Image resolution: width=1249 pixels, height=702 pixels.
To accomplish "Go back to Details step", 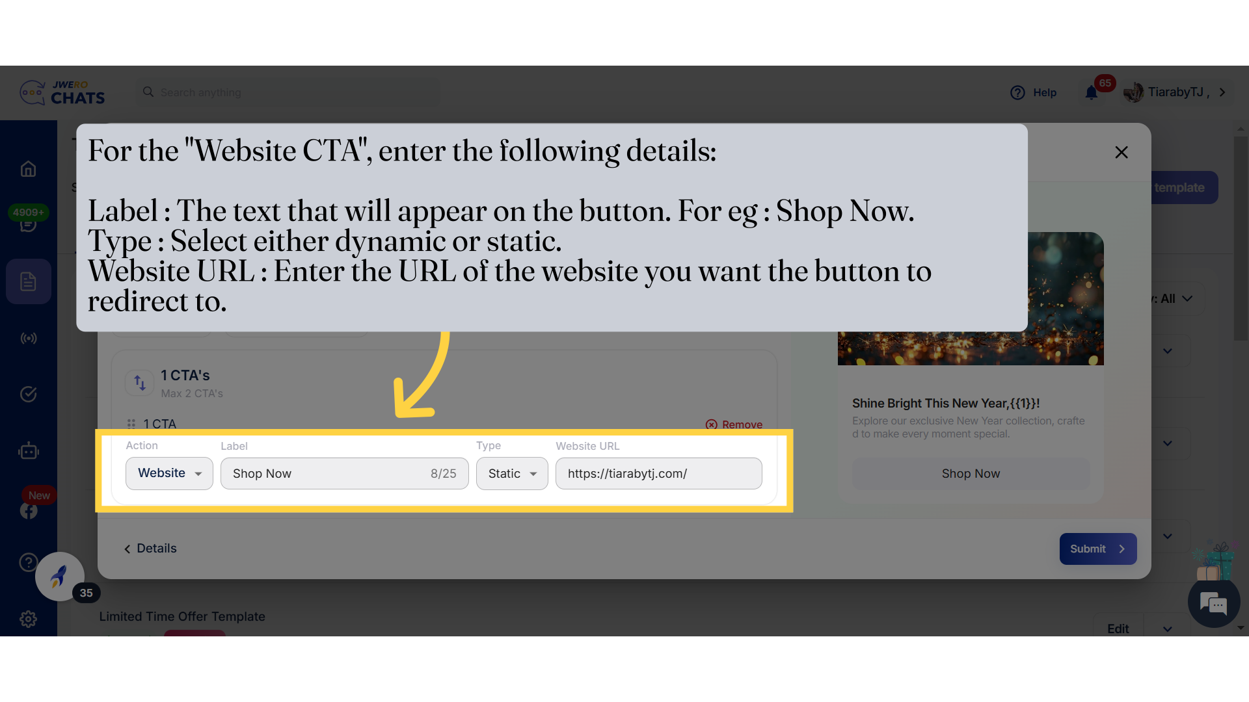I will (150, 548).
